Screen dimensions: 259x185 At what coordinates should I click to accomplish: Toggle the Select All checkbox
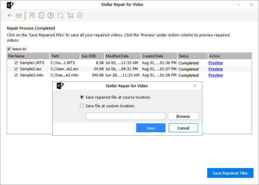[x=9, y=49]
